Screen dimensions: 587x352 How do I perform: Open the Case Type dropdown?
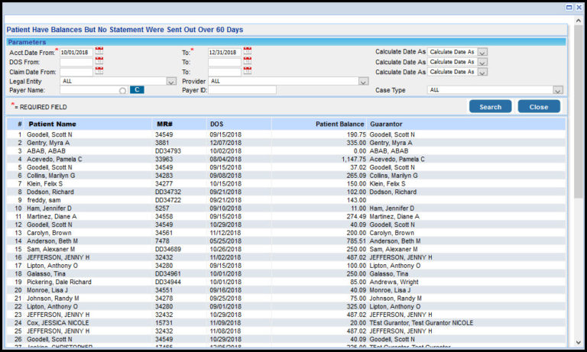558,90
